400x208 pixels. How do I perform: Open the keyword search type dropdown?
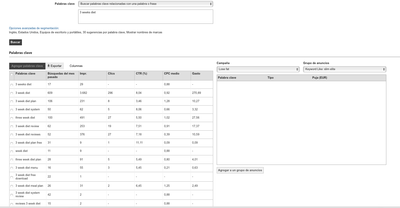(146, 4)
